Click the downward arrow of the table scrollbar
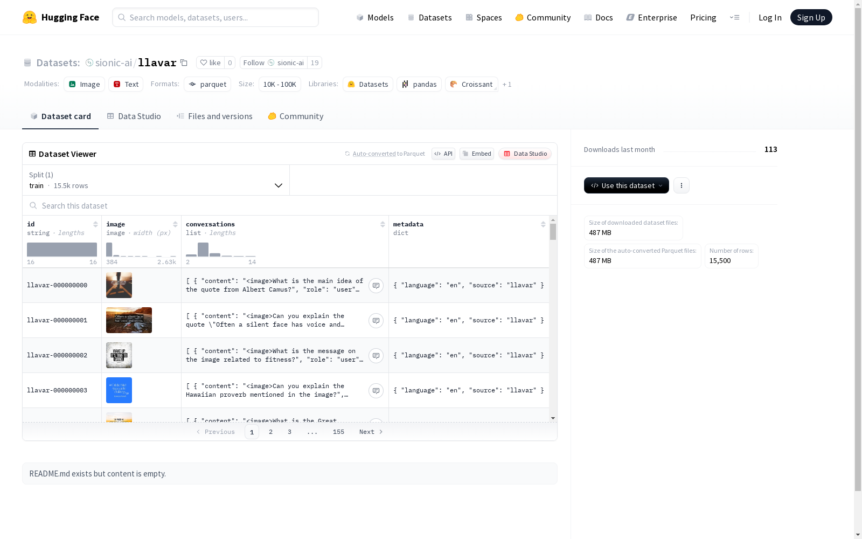Viewport: 862px width, 539px height. [x=553, y=418]
